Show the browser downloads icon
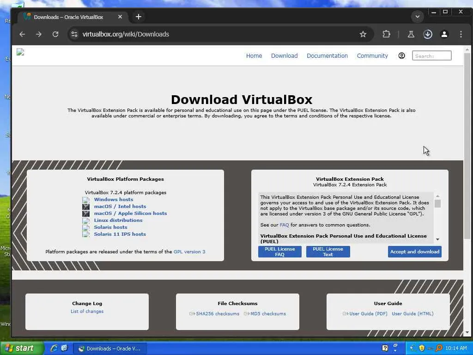Viewport: 473px width, 355px height. 428,34
